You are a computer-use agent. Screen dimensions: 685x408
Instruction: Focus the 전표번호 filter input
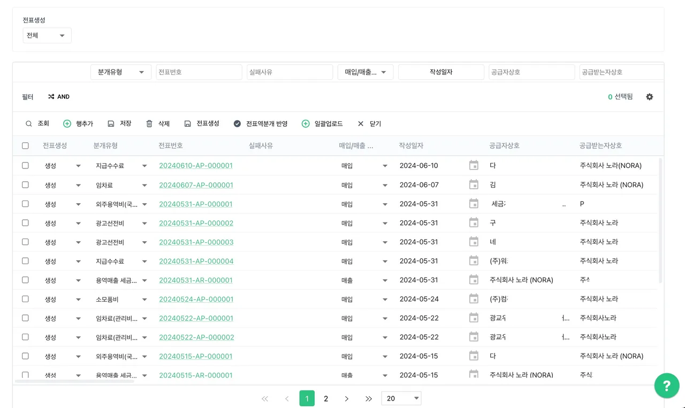point(199,72)
